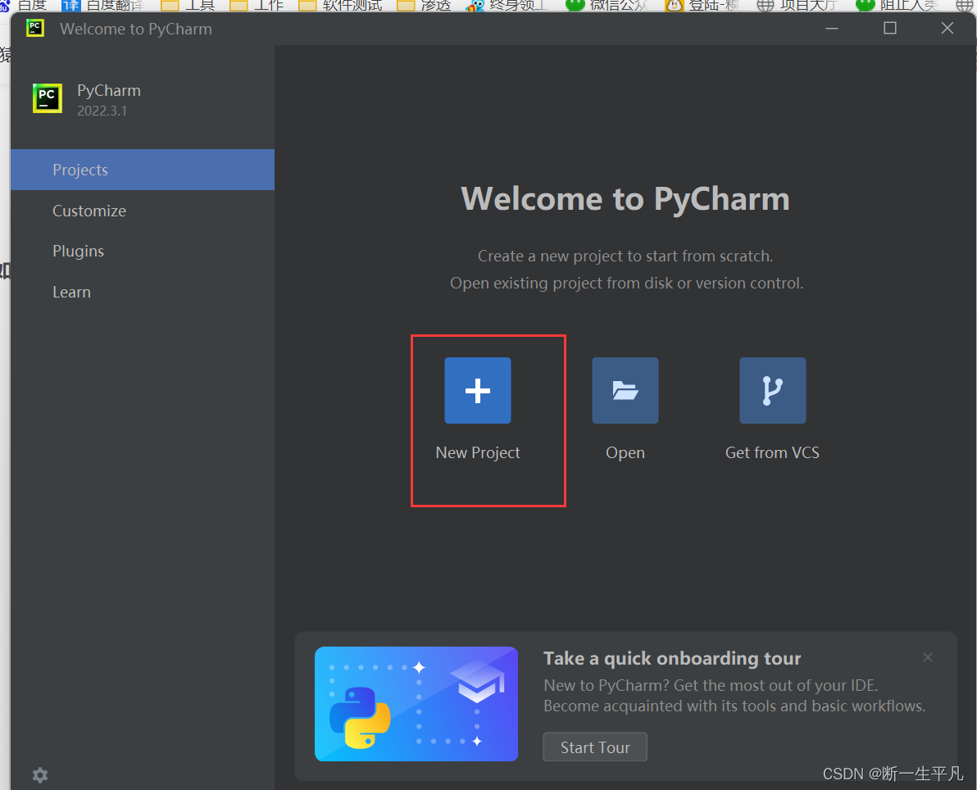
Task: Click the onboarding tour Python illustration
Action: pyautogui.click(x=416, y=704)
